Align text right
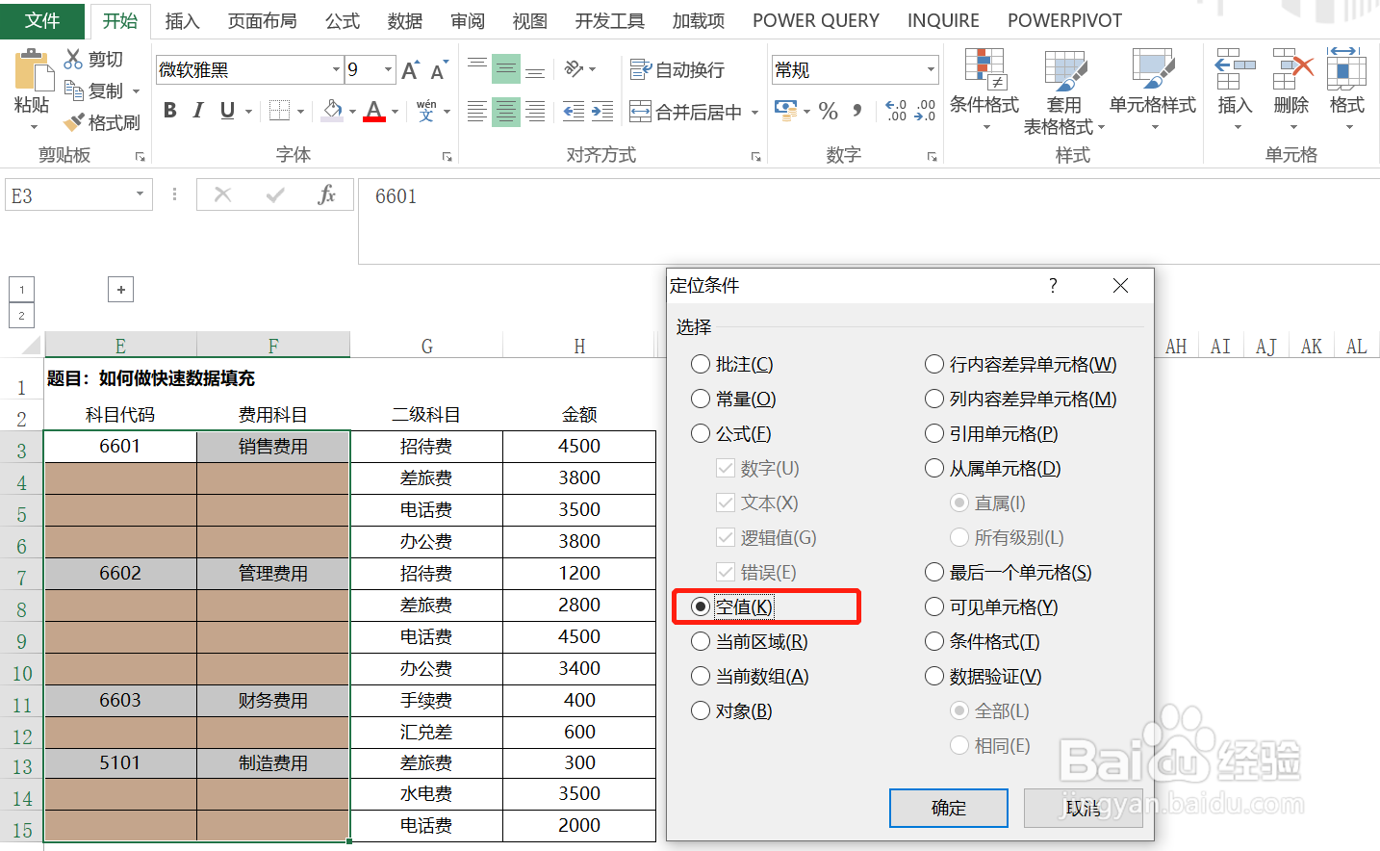 tap(535, 112)
